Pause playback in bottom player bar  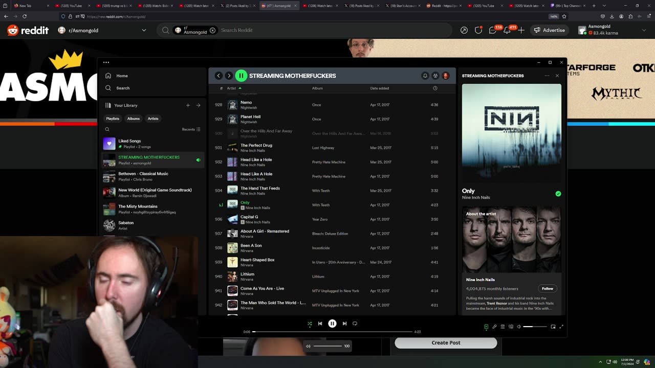point(332,324)
